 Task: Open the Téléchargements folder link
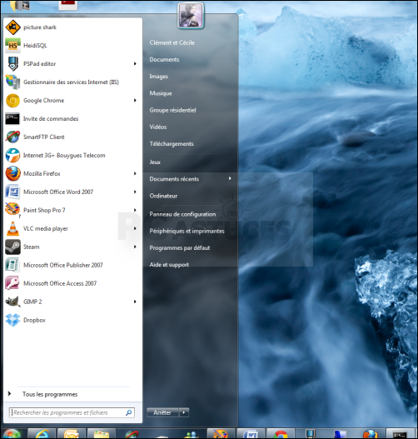click(x=172, y=143)
